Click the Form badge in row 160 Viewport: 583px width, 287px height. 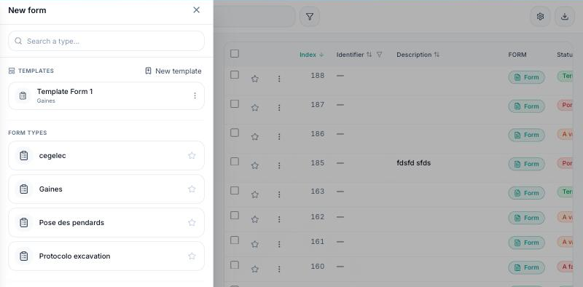[526, 267]
